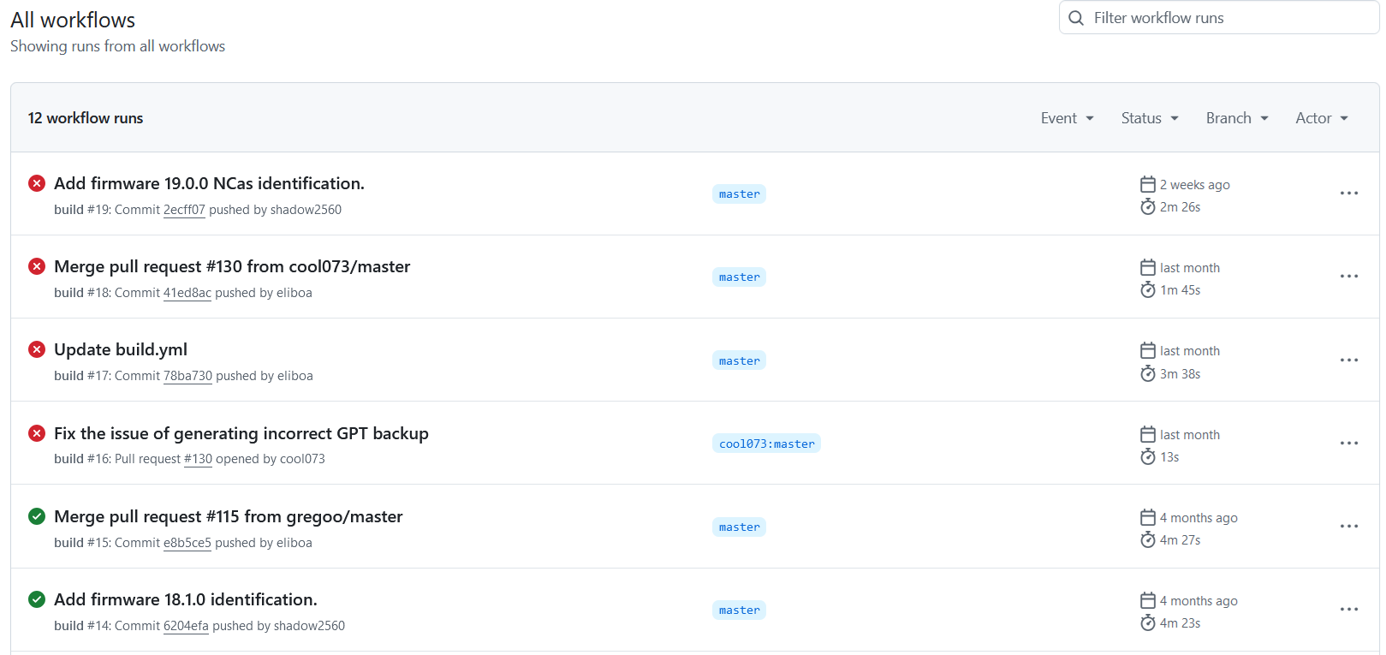Open more options menu for Update build.yml row
Screen dimensions: 1386x655
tap(1349, 360)
